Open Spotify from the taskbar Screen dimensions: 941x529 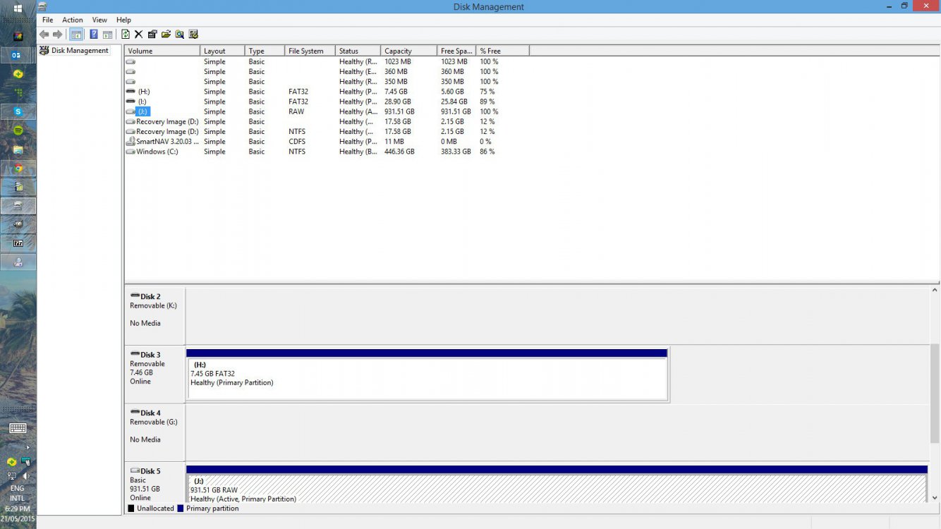click(x=18, y=130)
